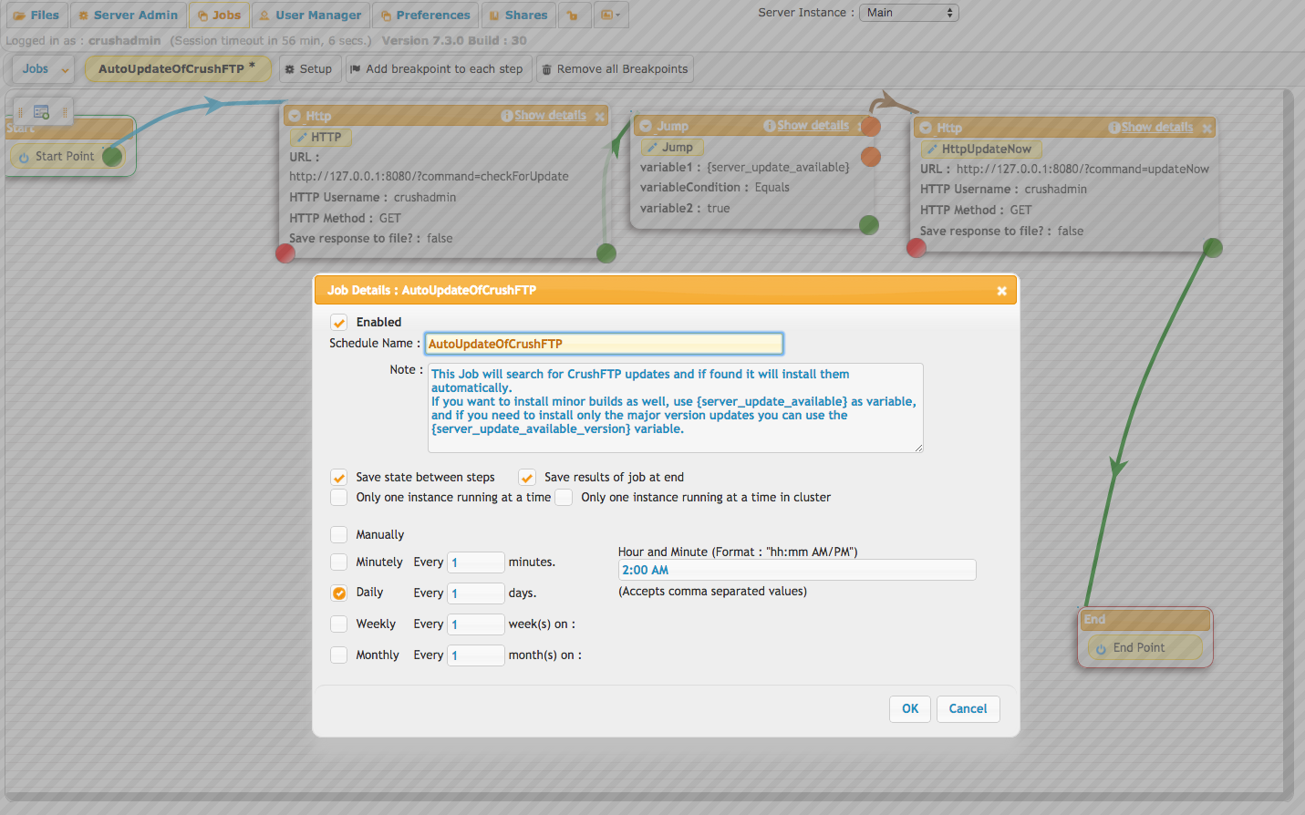This screenshot has height=815, width=1305.
Task: Enable Only one instance running in cluster
Action: tap(564, 498)
